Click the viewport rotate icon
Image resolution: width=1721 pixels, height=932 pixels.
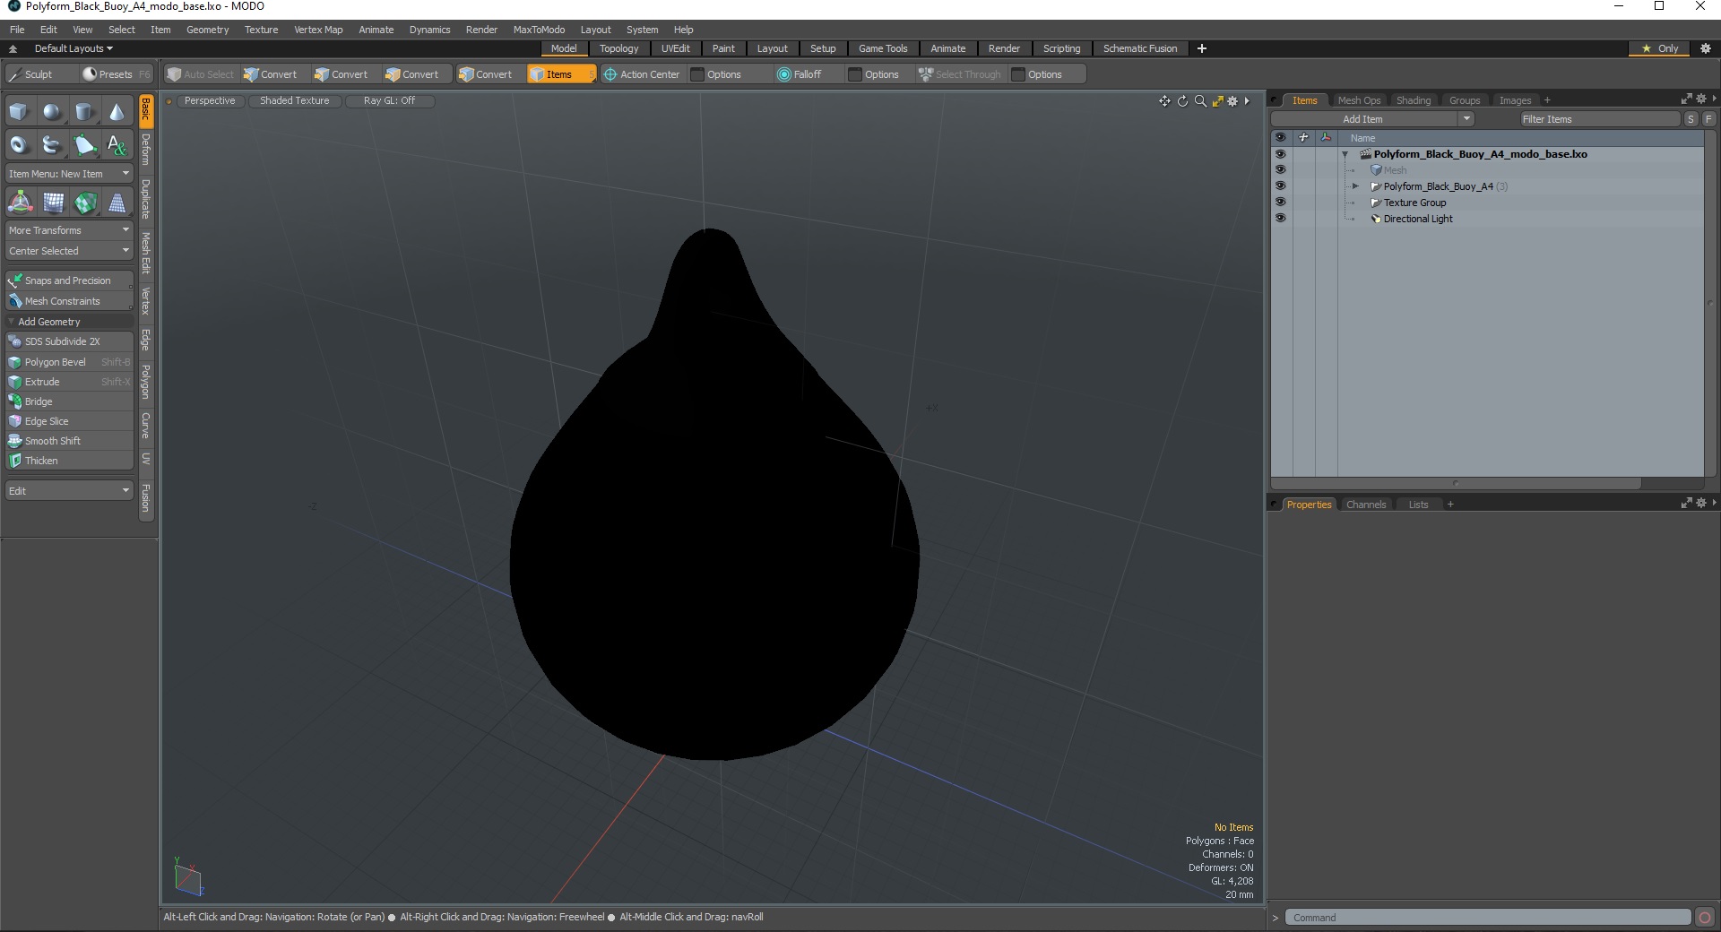(x=1182, y=101)
